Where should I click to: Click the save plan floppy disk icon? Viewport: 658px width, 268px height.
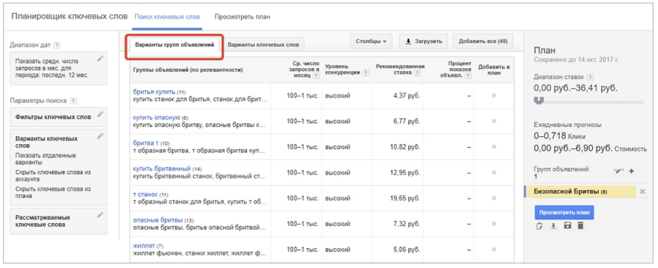[x=567, y=226]
